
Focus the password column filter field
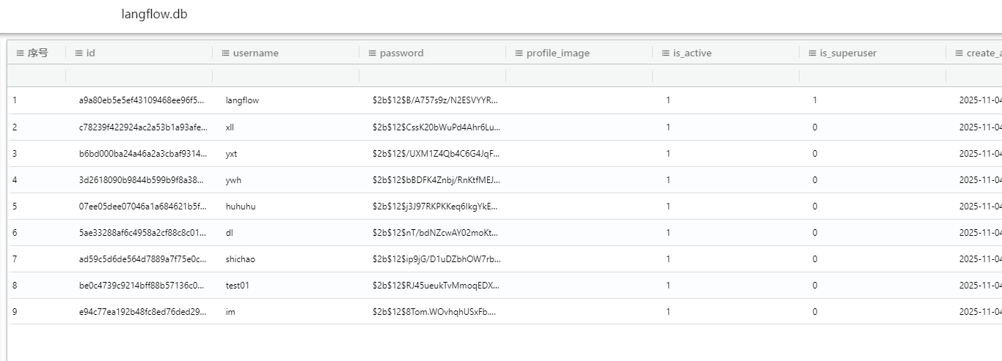[432, 75]
